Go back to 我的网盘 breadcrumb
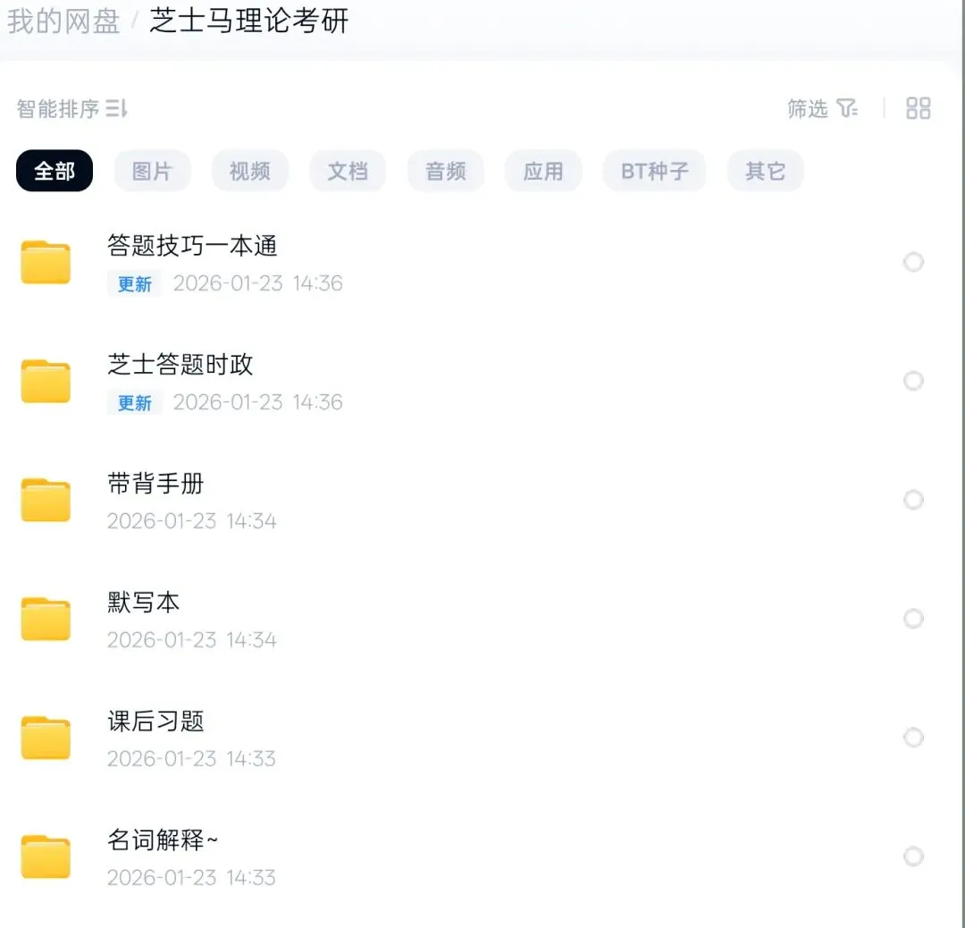Screen dimensions: 965x928 click(63, 21)
